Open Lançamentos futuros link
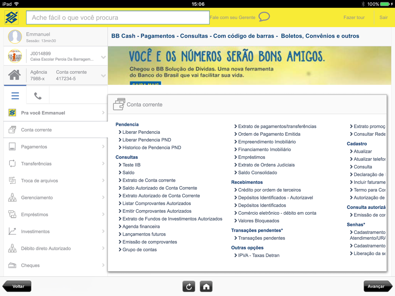395x296 pixels. click(x=144, y=234)
